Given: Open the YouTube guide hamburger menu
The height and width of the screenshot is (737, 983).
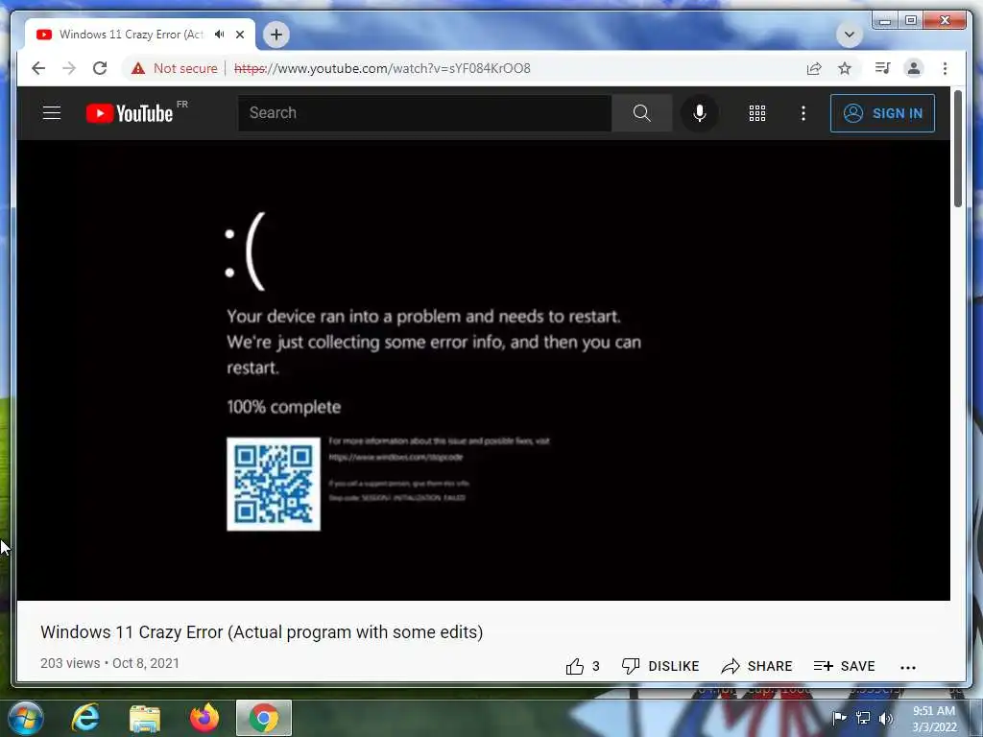Looking at the screenshot, I should click(x=52, y=113).
